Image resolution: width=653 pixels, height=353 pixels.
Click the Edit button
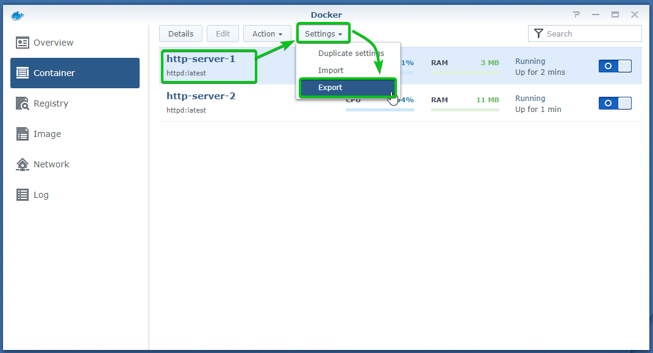pyautogui.click(x=223, y=33)
